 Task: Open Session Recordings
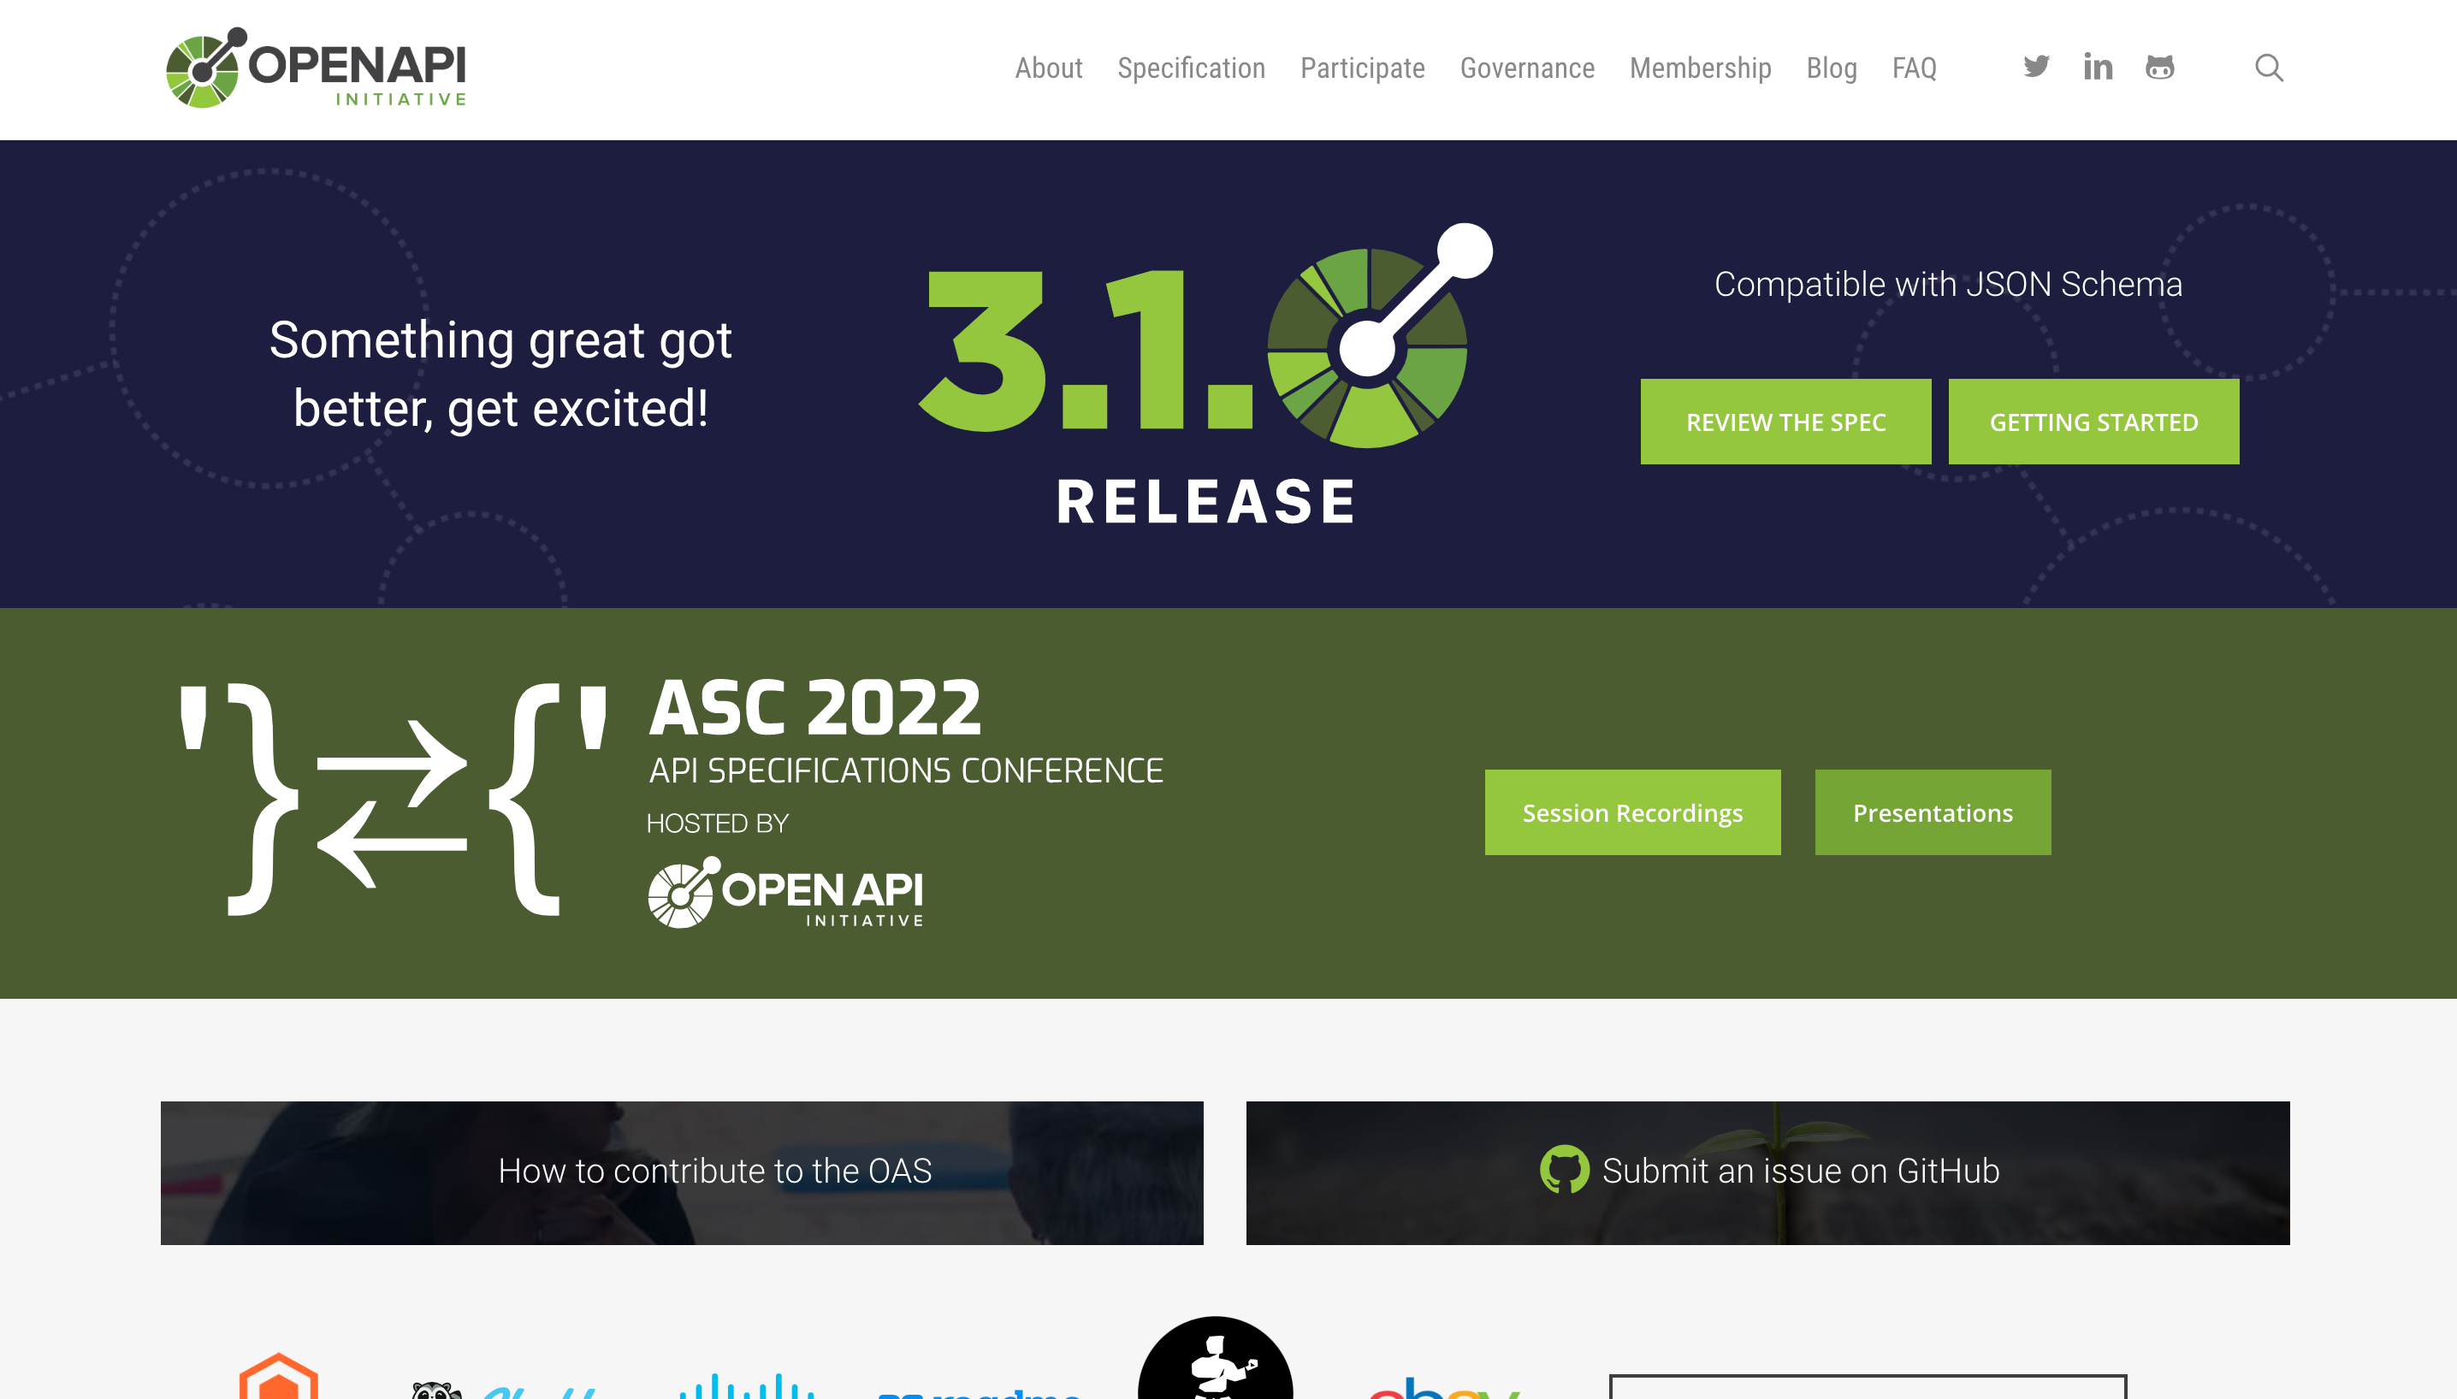click(x=1631, y=812)
